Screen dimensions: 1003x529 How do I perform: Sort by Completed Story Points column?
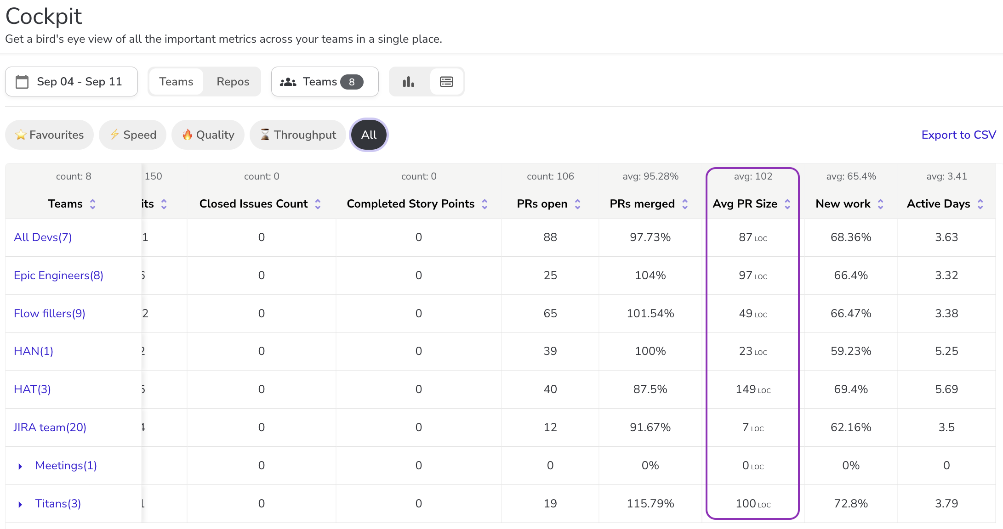(x=484, y=204)
